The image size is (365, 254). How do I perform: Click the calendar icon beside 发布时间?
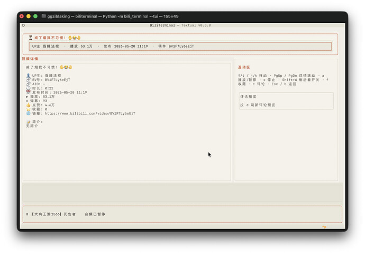[x=28, y=92]
